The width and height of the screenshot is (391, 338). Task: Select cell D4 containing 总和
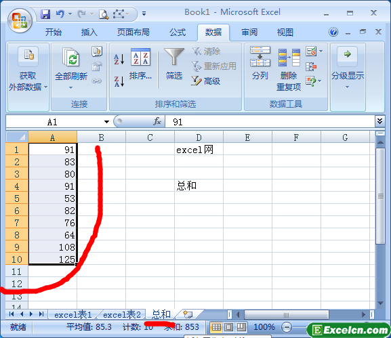pyautogui.click(x=199, y=186)
